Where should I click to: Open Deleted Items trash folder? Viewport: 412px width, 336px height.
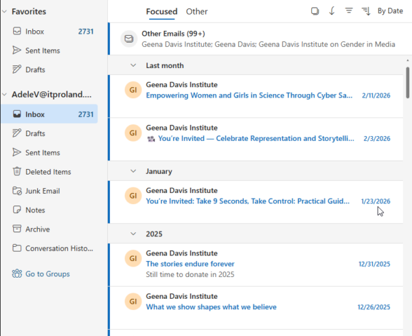[x=49, y=172]
